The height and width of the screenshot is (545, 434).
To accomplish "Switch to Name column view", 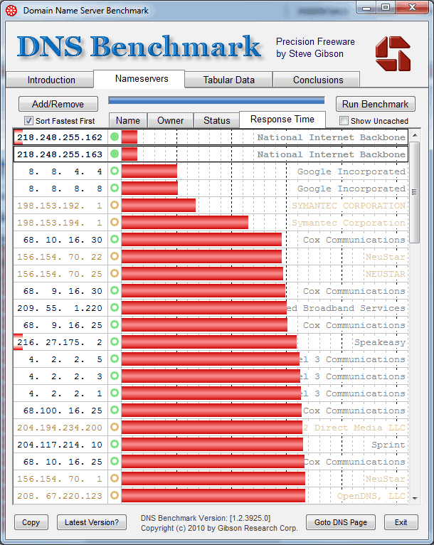I will click(128, 120).
